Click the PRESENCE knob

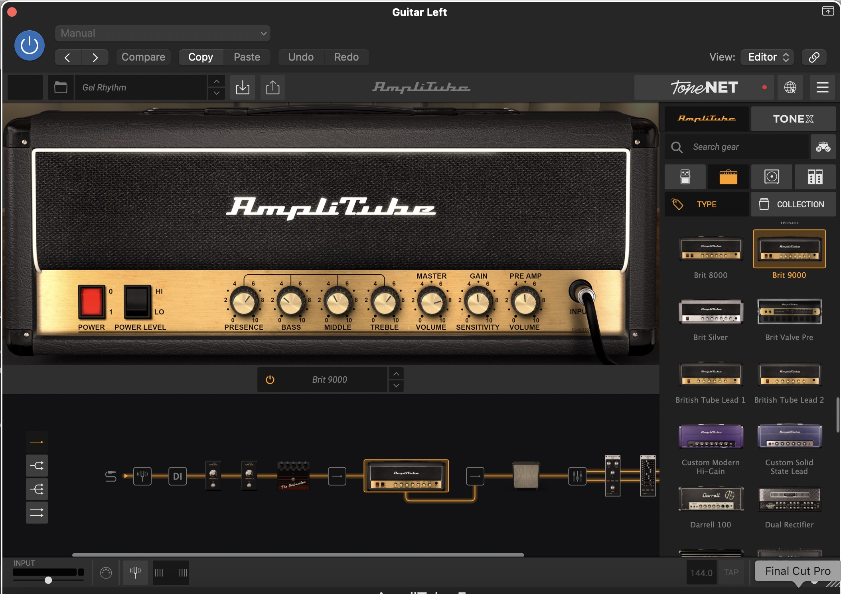tap(244, 303)
